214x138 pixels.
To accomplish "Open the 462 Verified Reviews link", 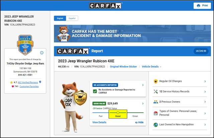I will tap(28, 82).
